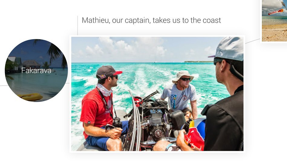This screenshot has height=161, width=287.
Task: Click the Red Bull banner in corner photo
Action: click(x=276, y=12)
